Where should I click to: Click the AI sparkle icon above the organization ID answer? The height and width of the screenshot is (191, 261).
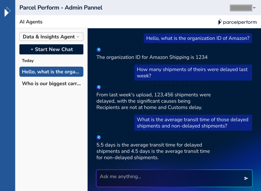pos(99,50)
